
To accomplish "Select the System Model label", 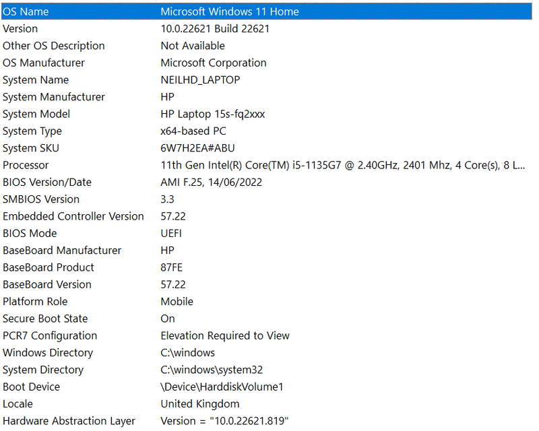I will coord(36,114).
